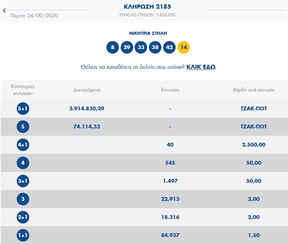
Task: Select the 5+1 category badge
Action: click(23, 109)
